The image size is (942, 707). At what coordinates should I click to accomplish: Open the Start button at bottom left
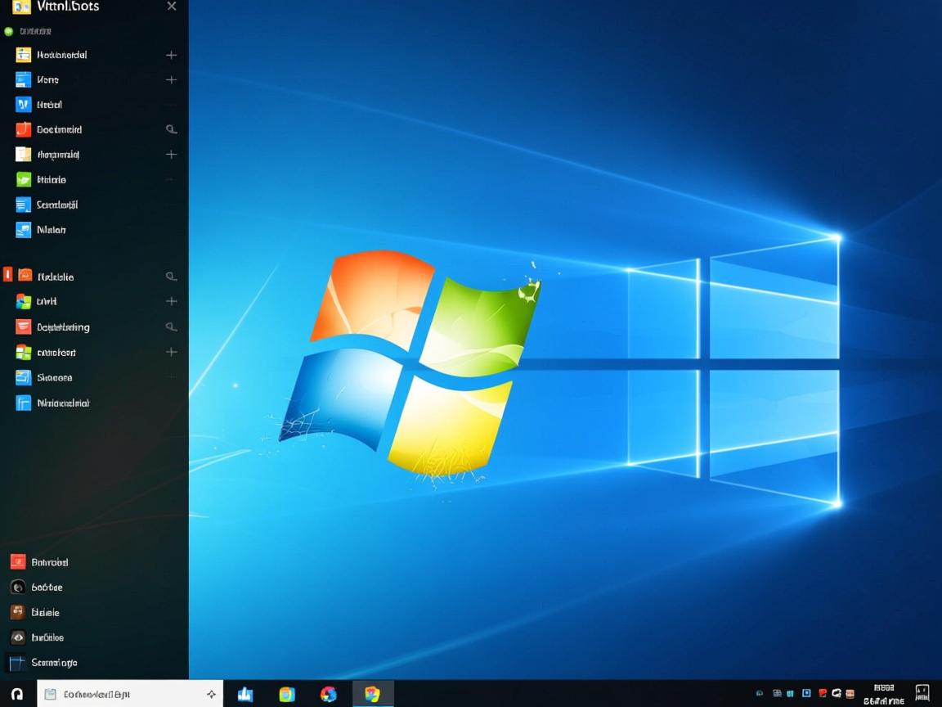click(16, 693)
